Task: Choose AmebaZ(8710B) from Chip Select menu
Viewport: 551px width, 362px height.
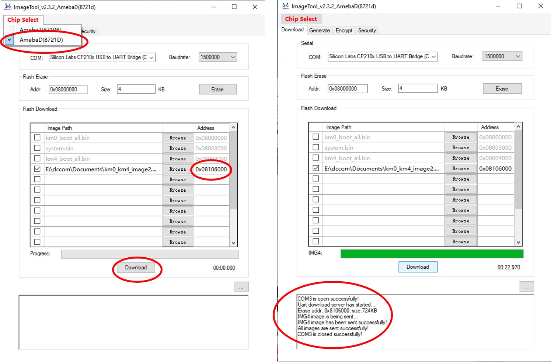Action: (41, 29)
